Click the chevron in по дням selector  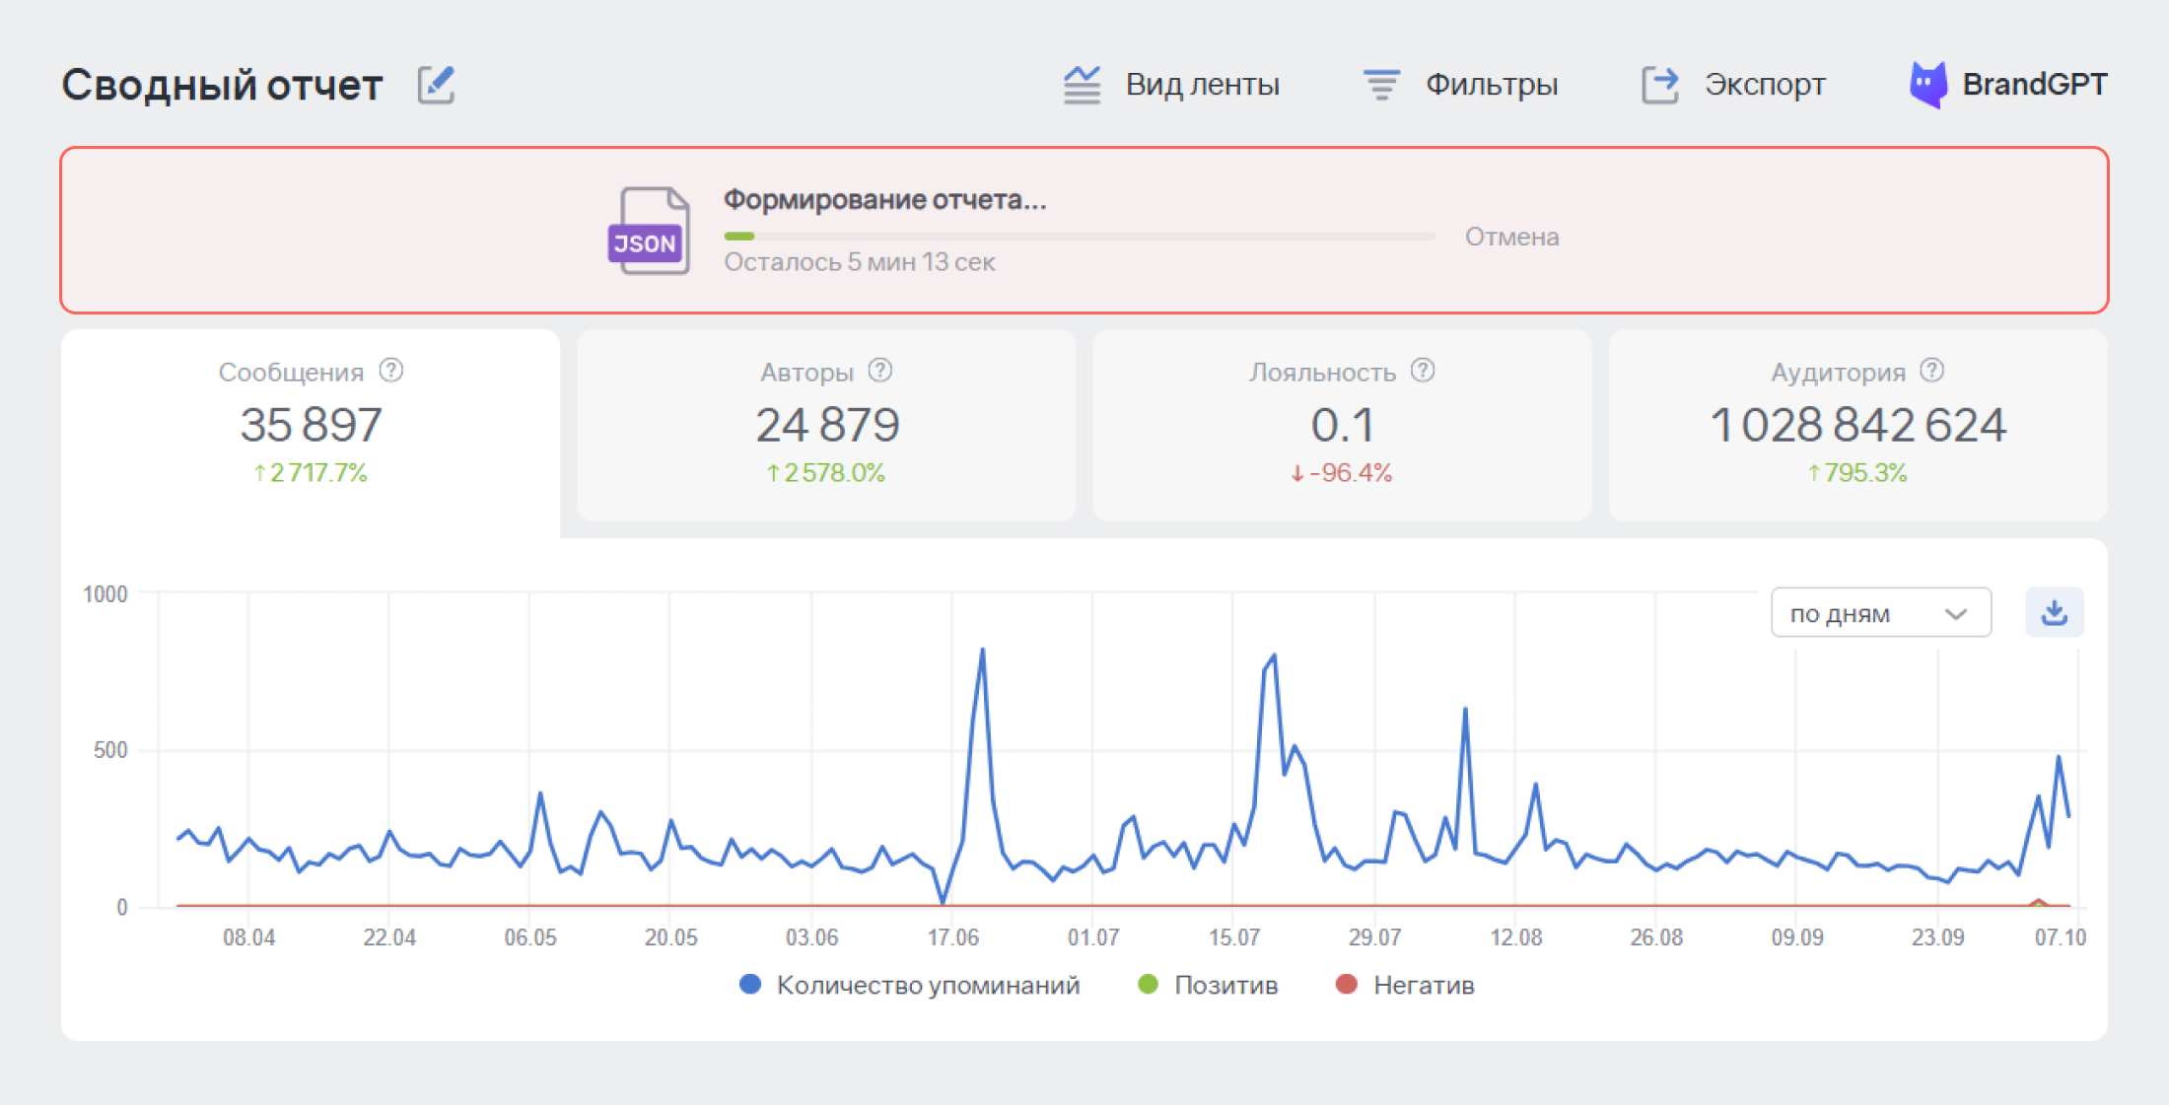point(1956,614)
